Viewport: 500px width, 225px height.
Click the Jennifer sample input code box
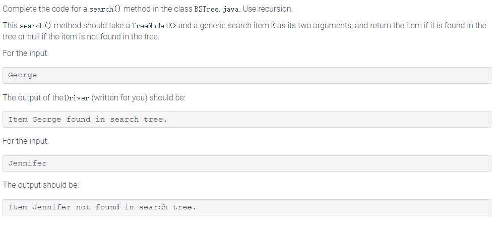coord(247,163)
